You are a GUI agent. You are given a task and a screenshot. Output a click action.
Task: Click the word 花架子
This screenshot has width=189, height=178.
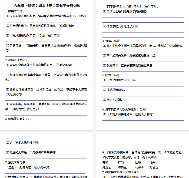coord(139,167)
